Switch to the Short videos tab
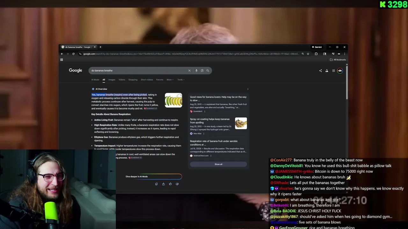 147,80
